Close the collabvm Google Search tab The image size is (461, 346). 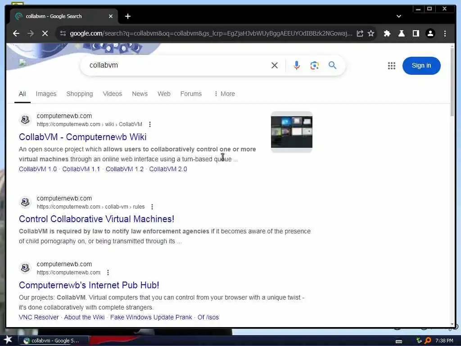tap(111, 17)
